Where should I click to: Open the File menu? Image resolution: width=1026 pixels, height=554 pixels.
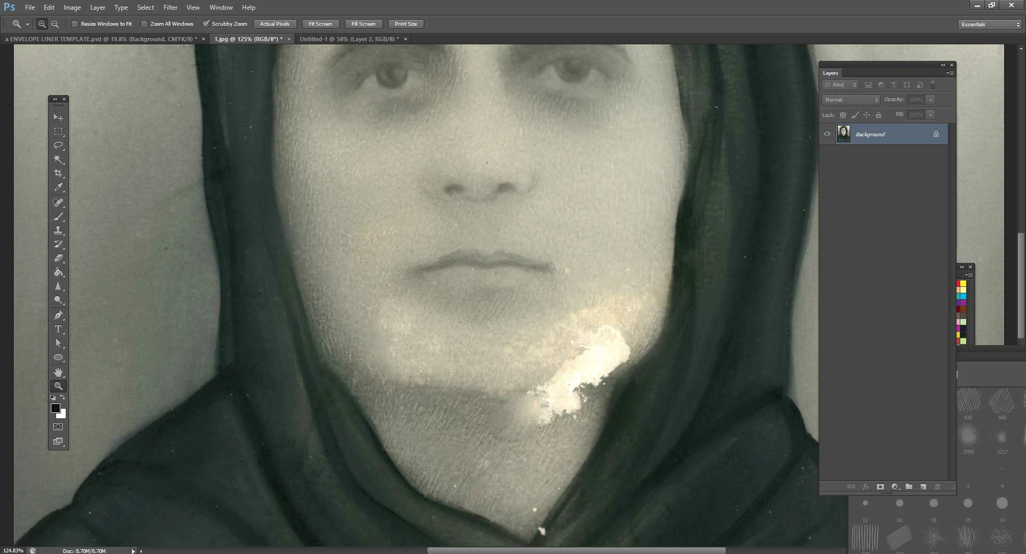click(x=30, y=7)
